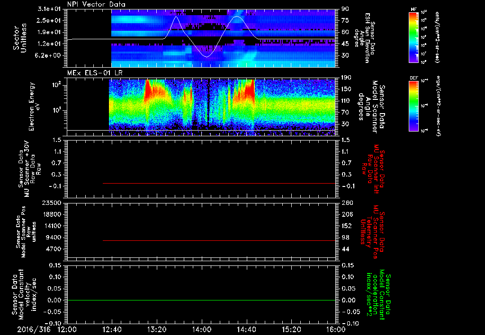Screen dimensions: 485x335
Task: Click the 4700 scanner position tick
Action: [x=54, y=249]
